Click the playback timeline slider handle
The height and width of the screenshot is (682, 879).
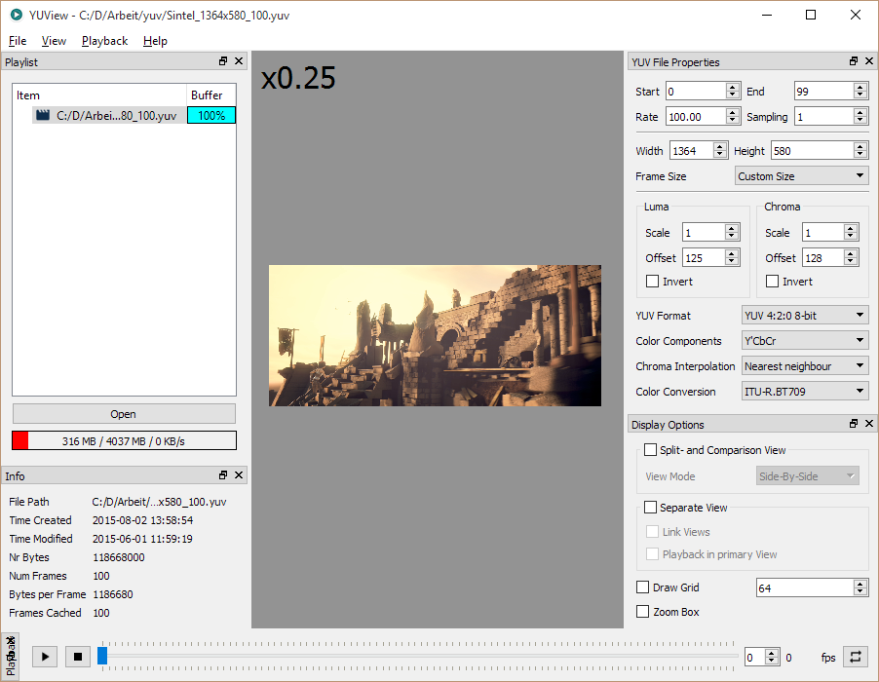click(x=102, y=657)
